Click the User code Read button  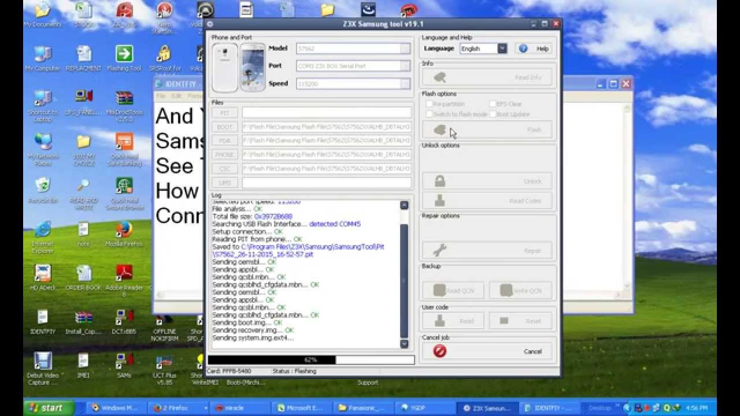tap(453, 321)
